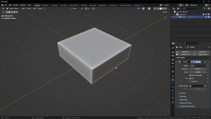Expand the Plane object in outliner
Screen dimensions: 211x119
click(x=177, y=17)
